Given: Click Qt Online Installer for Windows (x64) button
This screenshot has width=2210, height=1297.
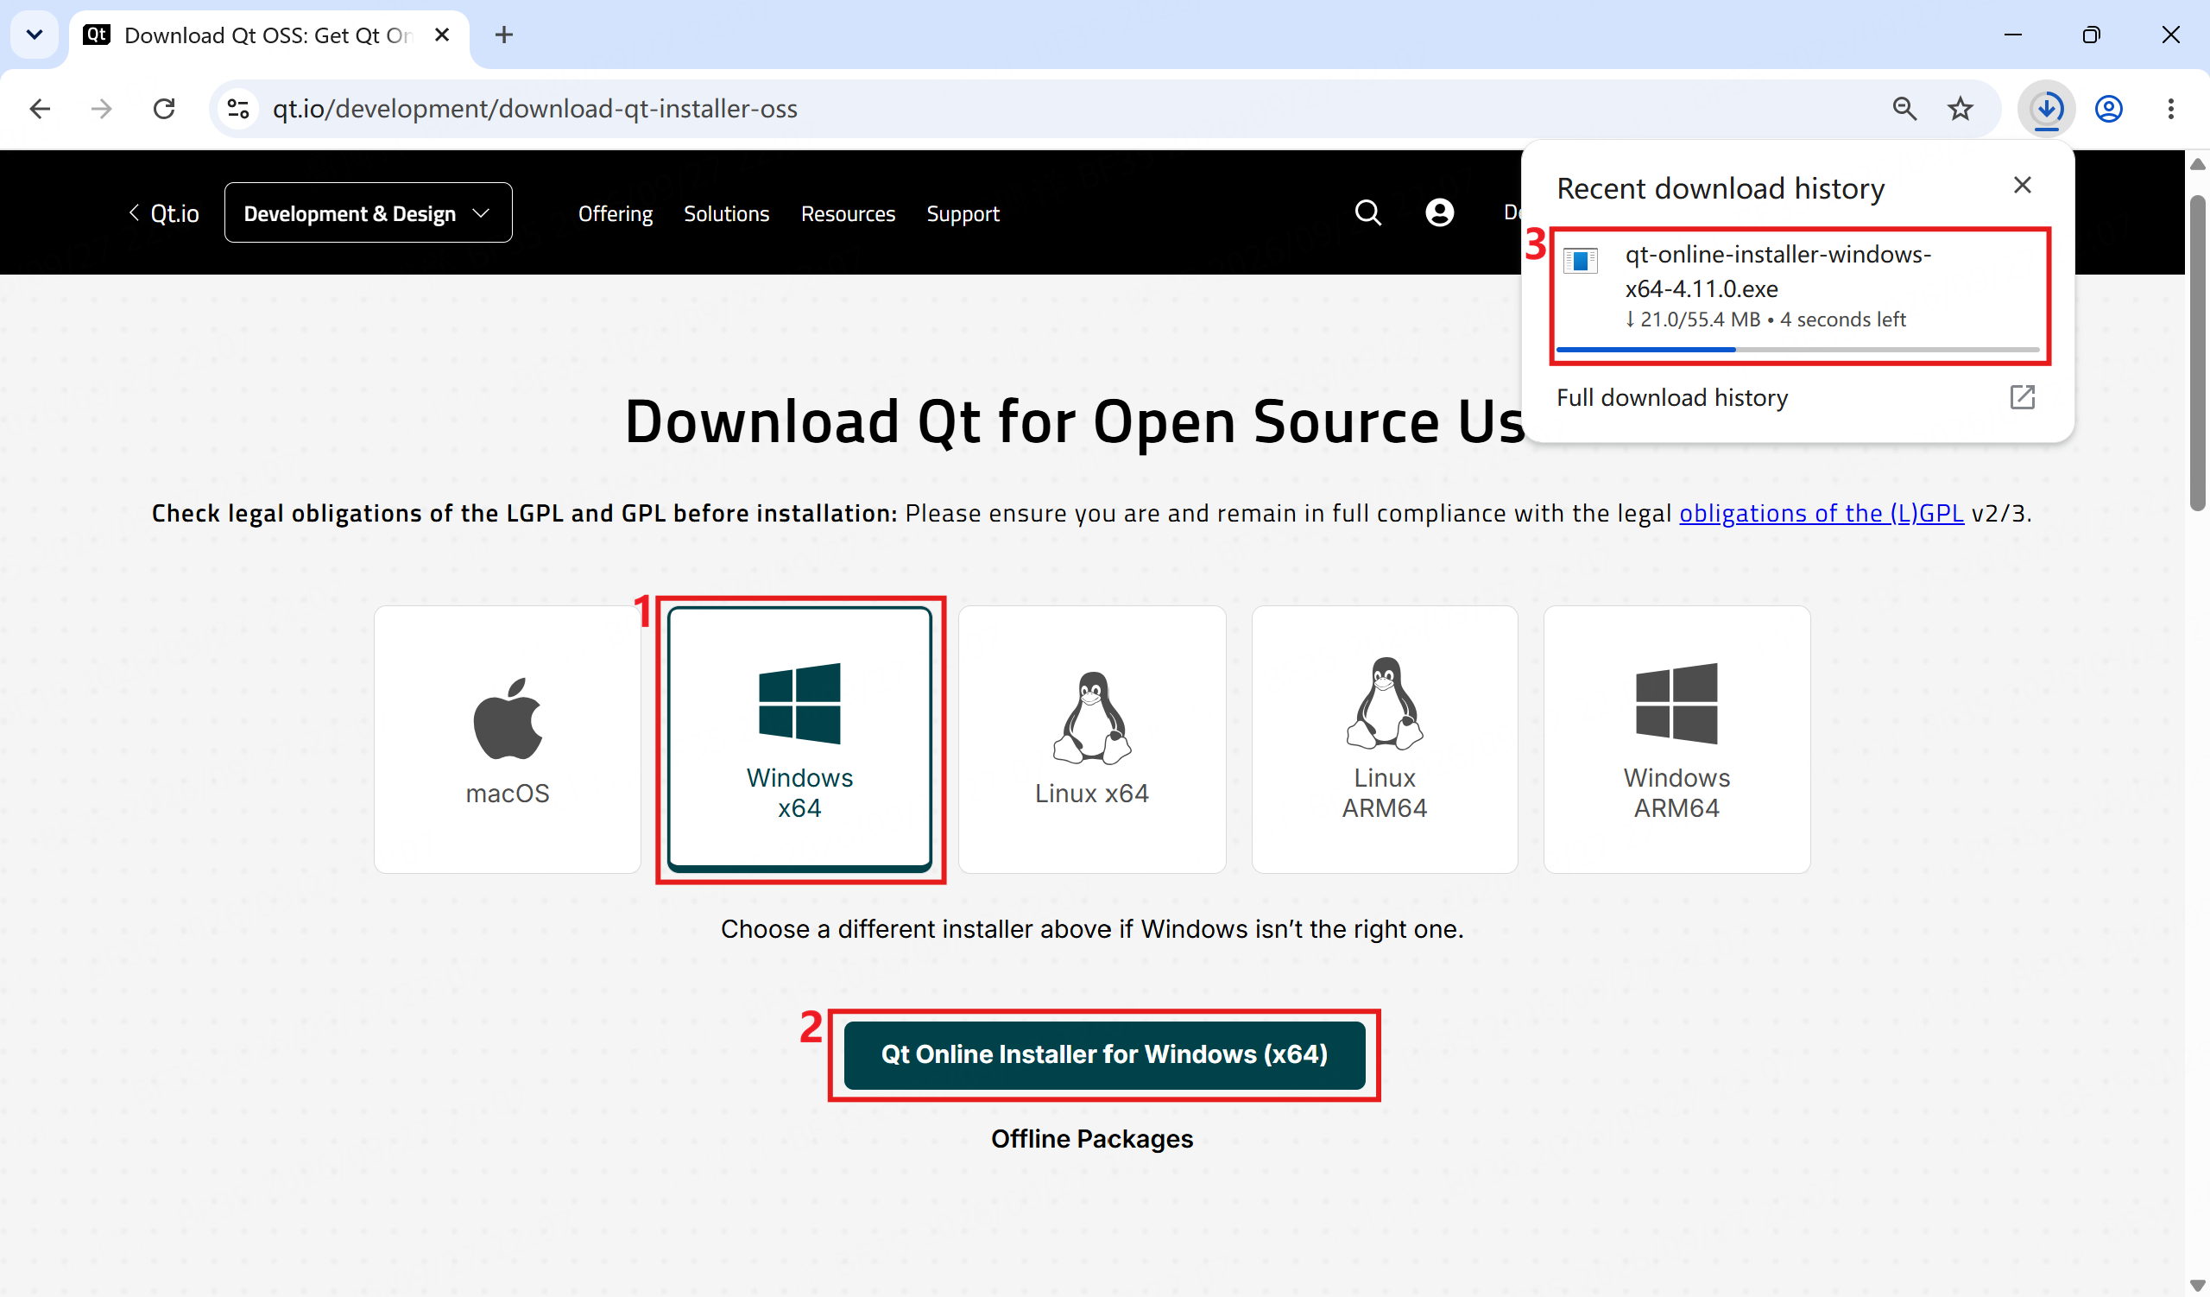Looking at the screenshot, I should coord(1104,1055).
